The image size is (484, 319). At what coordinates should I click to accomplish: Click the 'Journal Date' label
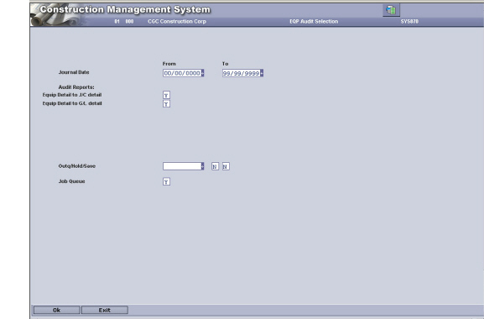coord(74,72)
